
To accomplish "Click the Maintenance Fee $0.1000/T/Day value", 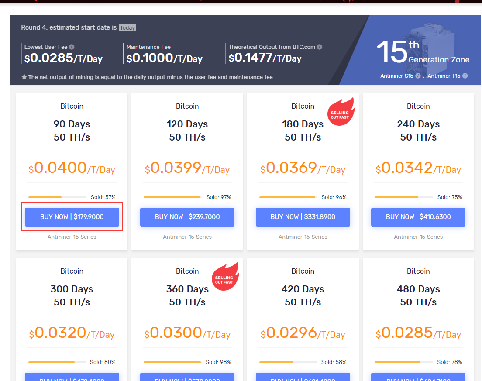I will [165, 58].
